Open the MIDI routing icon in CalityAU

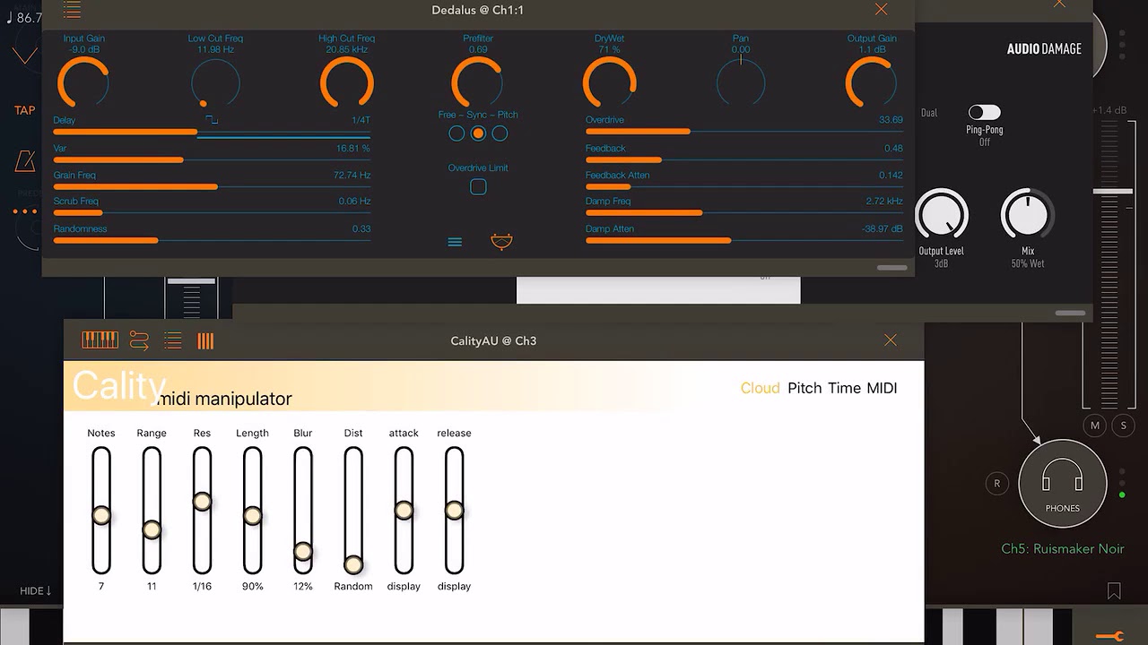[139, 340]
